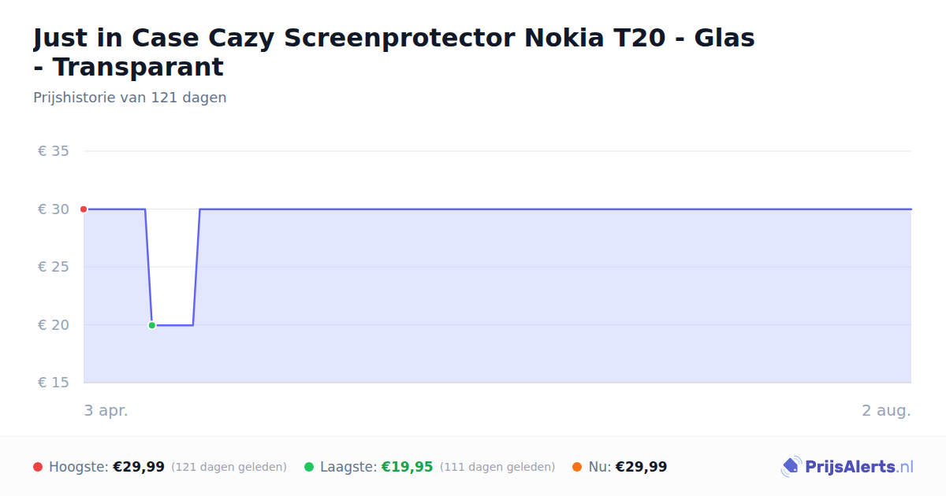Click the green lowest-price dot on chart
The height and width of the screenshot is (496, 946).
click(x=152, y=325)
